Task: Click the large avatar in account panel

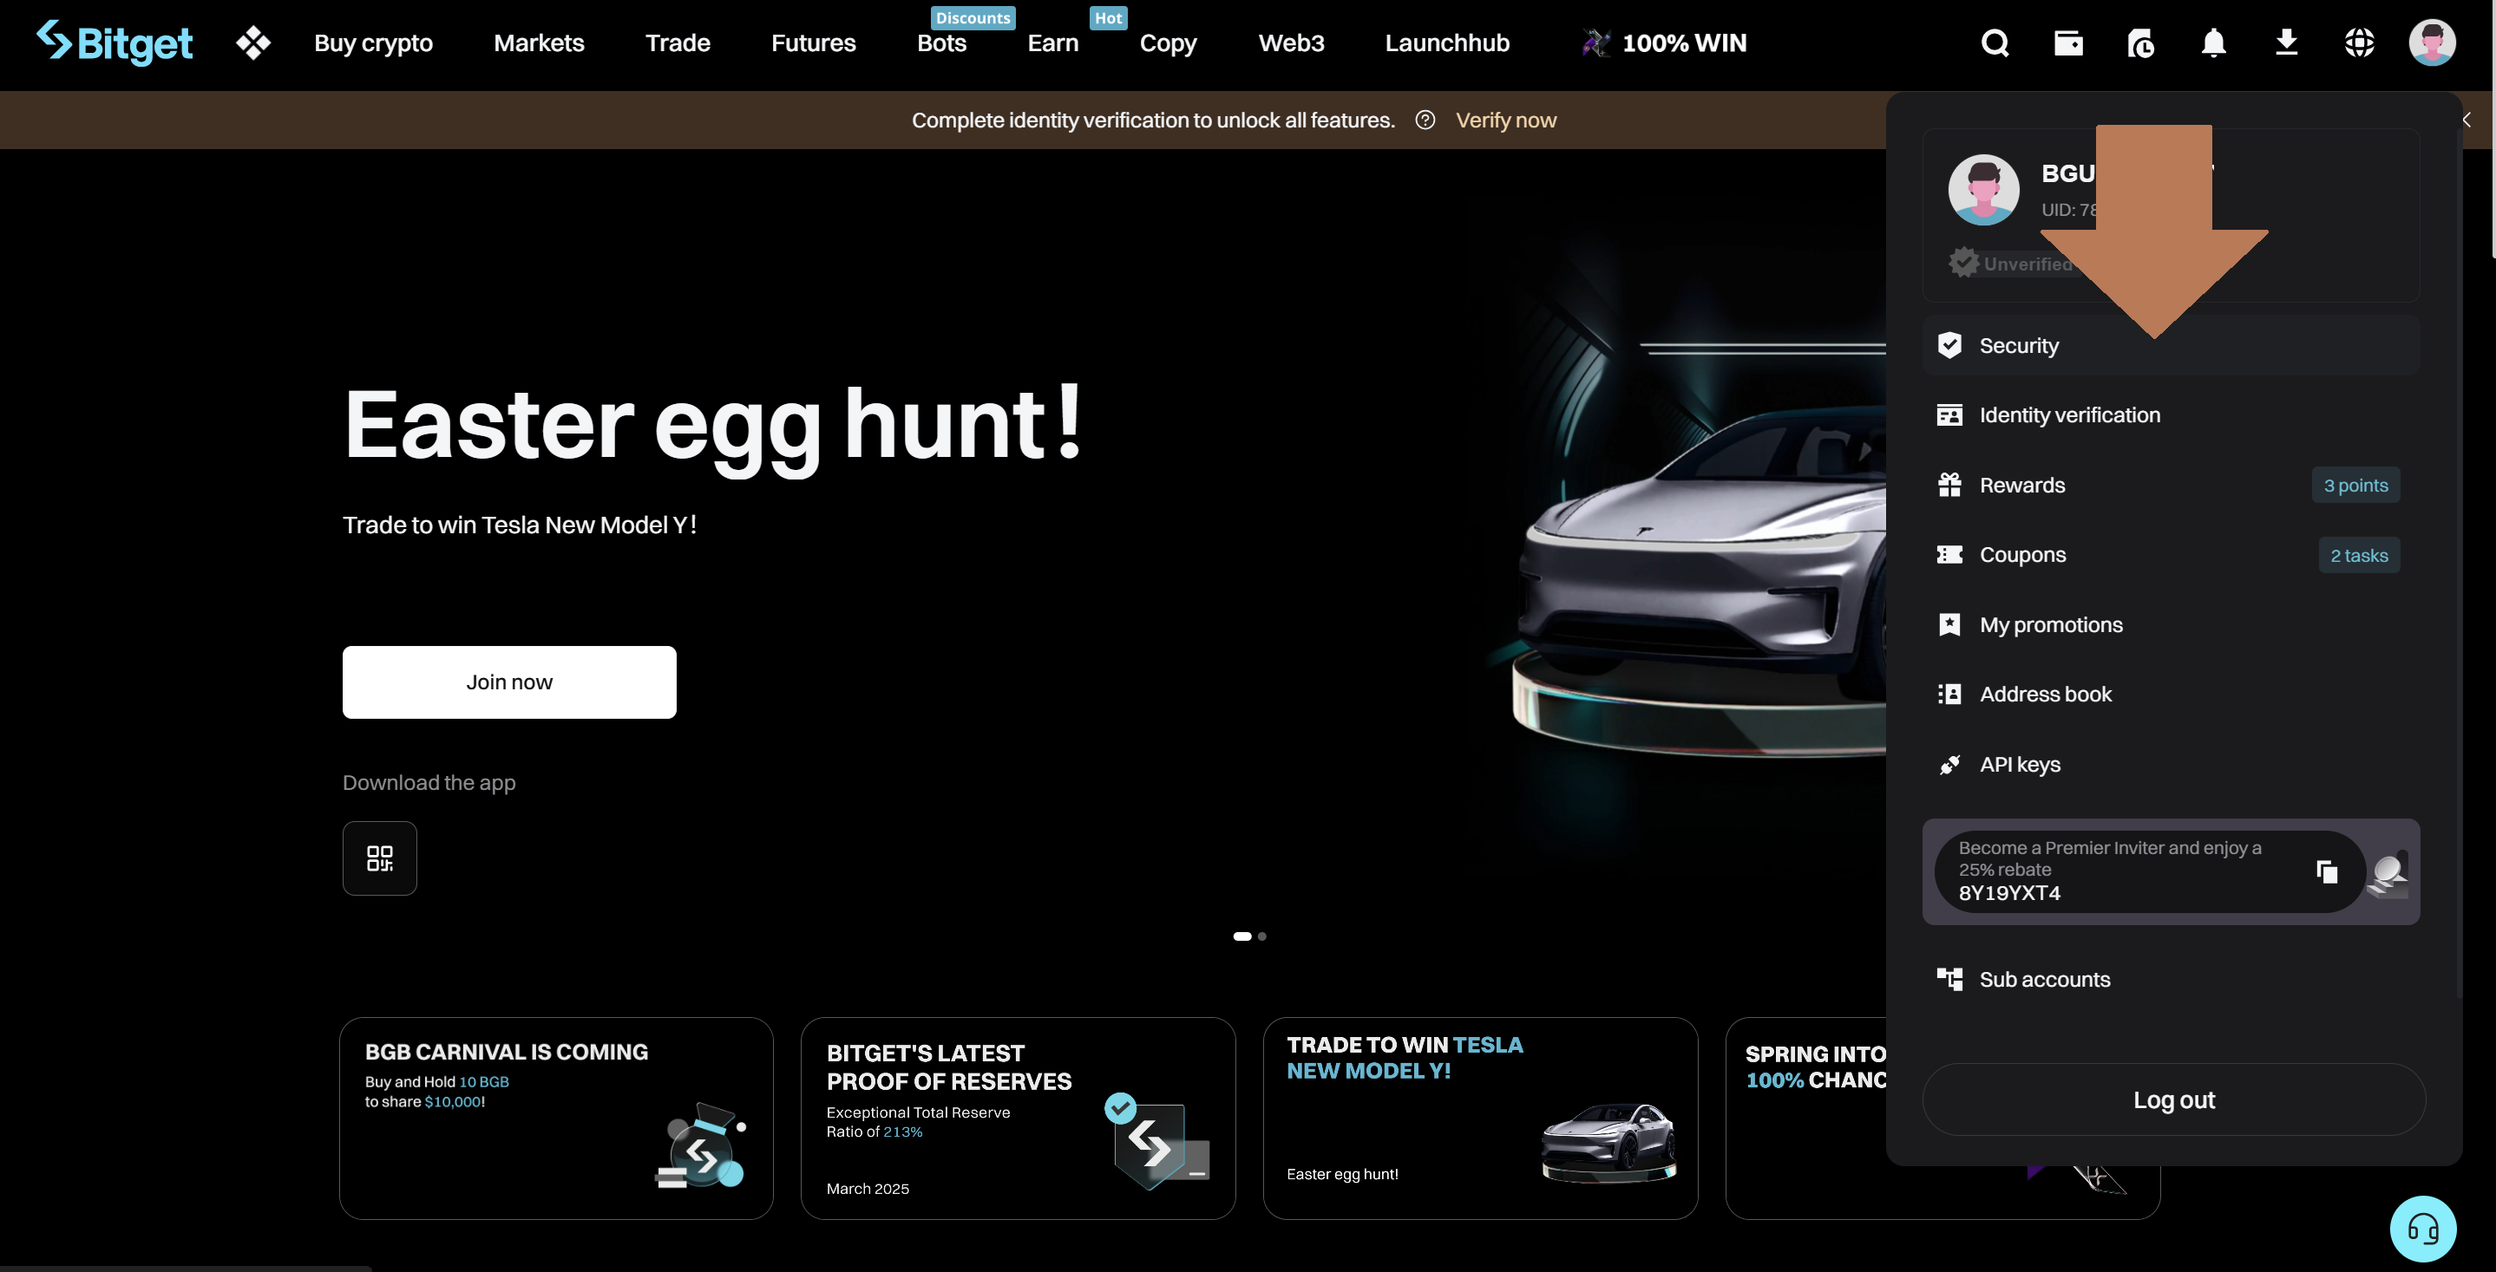Action: pos(1983,190)
